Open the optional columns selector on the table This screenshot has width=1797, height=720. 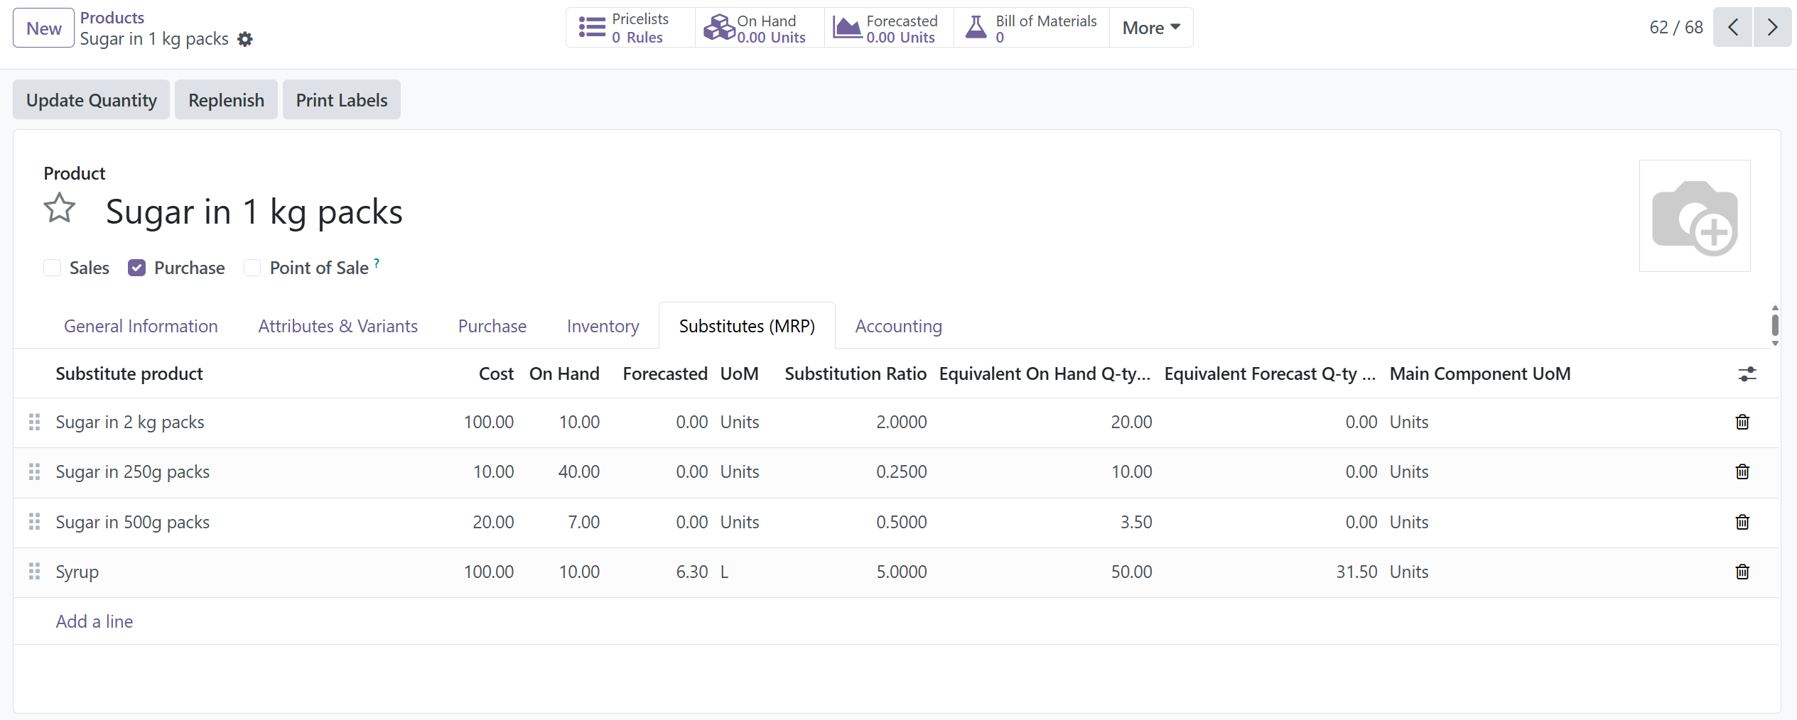[1747, 374]
